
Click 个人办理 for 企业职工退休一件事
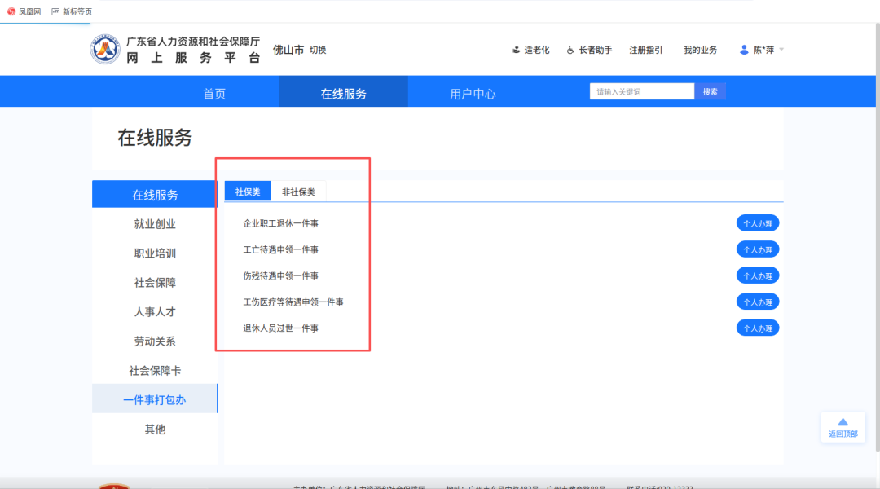pos(758,223)
